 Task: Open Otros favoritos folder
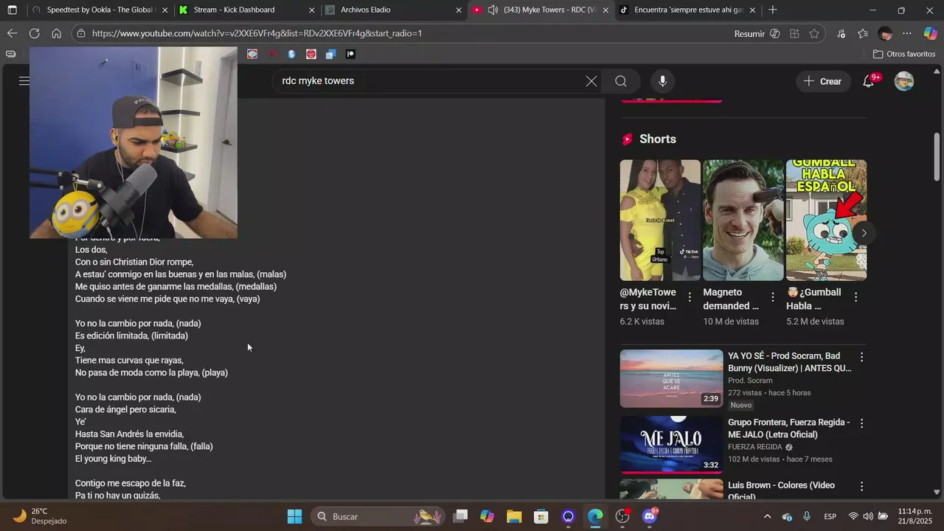click(x=904, y=54)
